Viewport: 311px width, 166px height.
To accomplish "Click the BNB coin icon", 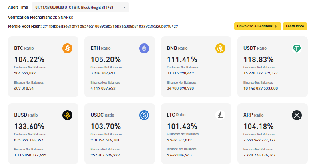I will 220,49.
